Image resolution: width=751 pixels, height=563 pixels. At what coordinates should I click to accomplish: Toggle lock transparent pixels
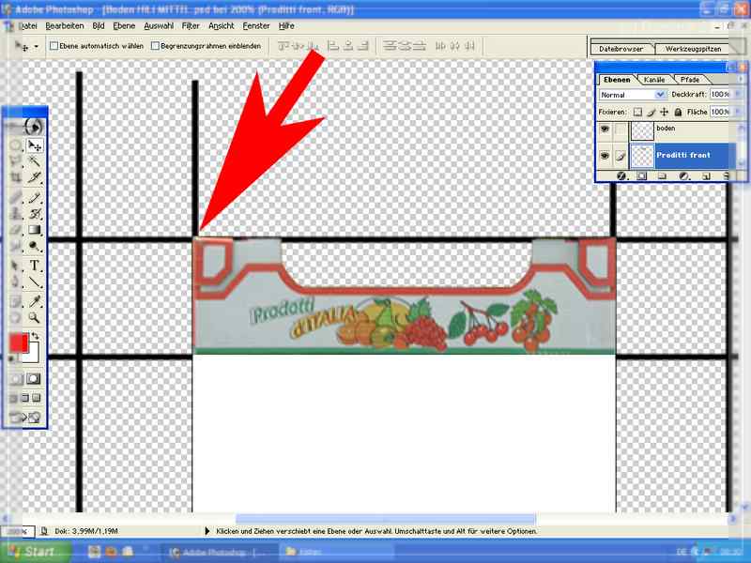coord(637,112)
